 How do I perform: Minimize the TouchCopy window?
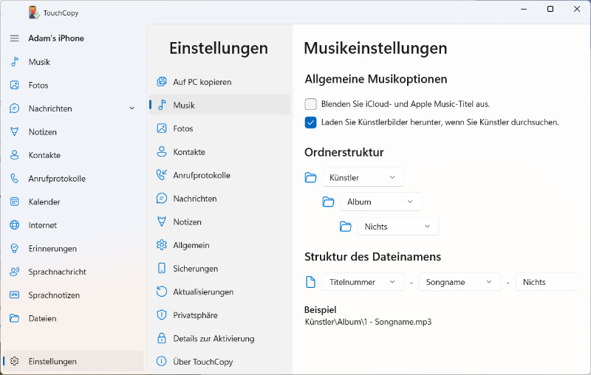click(x=524, y=9)
